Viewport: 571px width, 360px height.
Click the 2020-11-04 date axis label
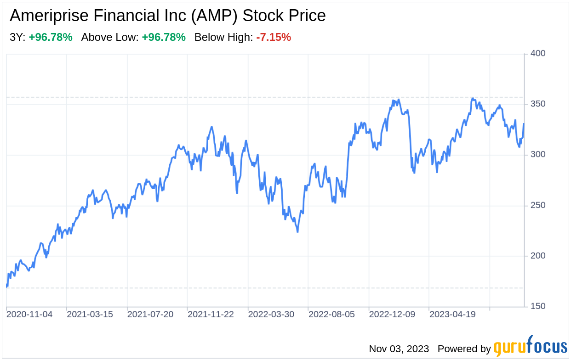pyautogui.click(x=30, y=315)
